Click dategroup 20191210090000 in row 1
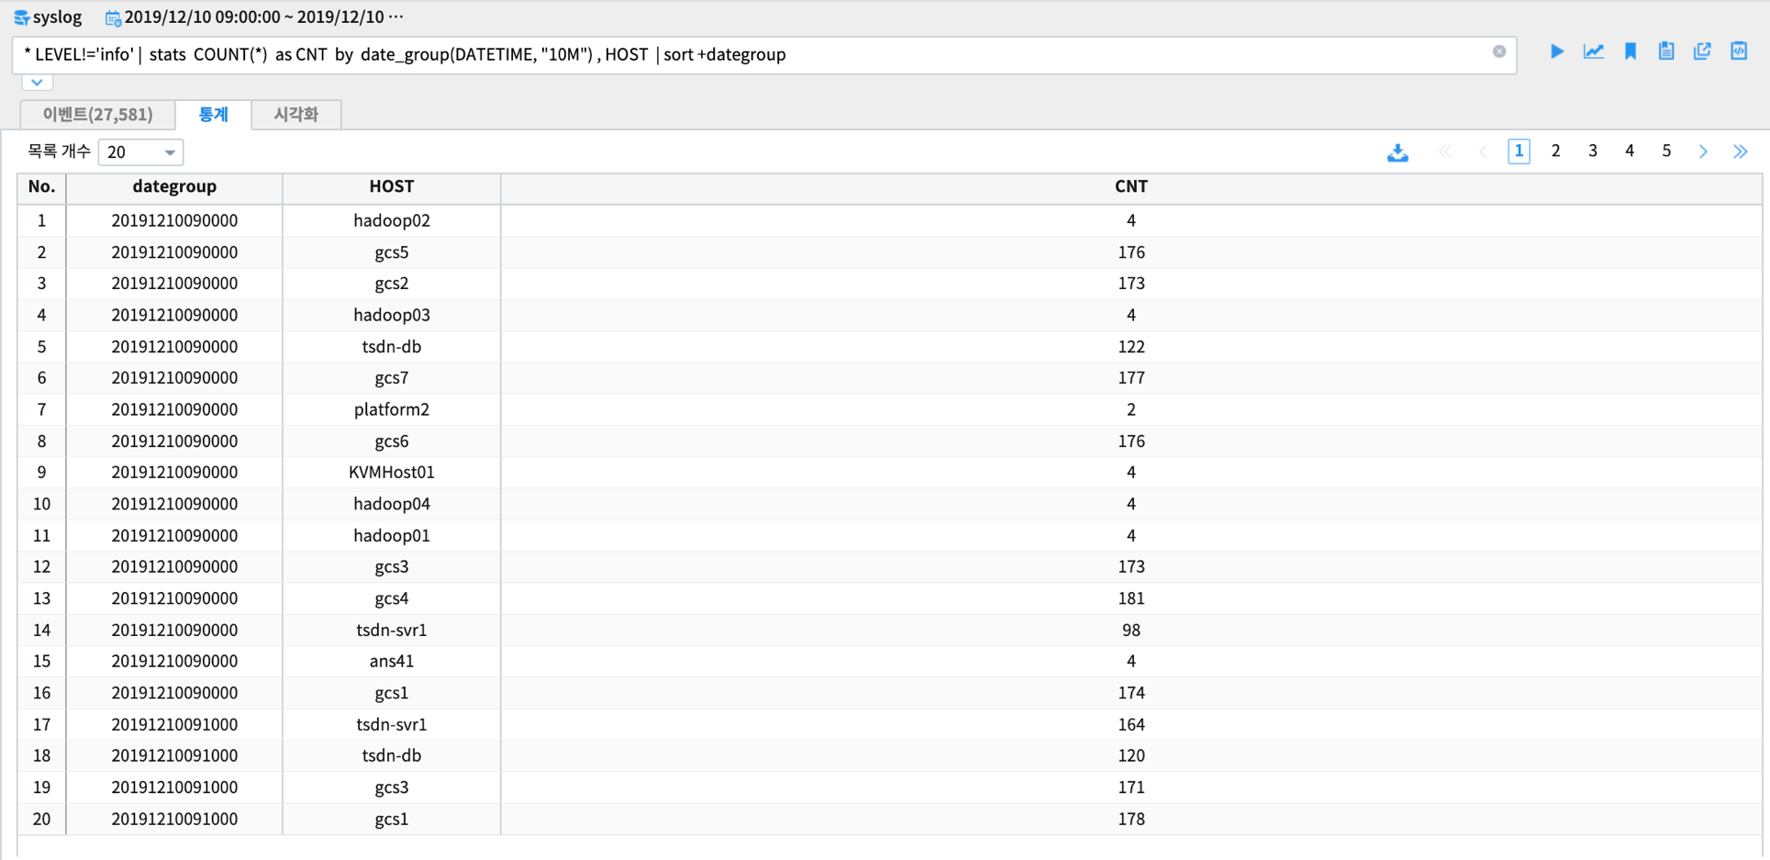The height and width of the screenshot is (860, 1770). point(174,220)
